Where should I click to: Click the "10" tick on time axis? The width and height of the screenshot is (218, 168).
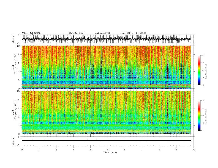[x=194, y=150]
